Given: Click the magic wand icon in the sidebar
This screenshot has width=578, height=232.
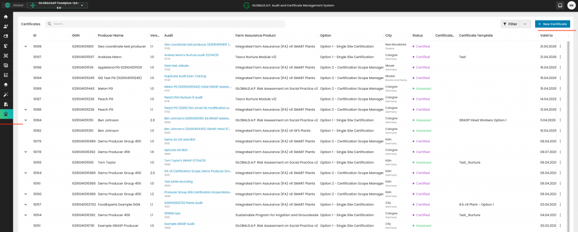Looking at the screenshot, I should click(6, 94).
